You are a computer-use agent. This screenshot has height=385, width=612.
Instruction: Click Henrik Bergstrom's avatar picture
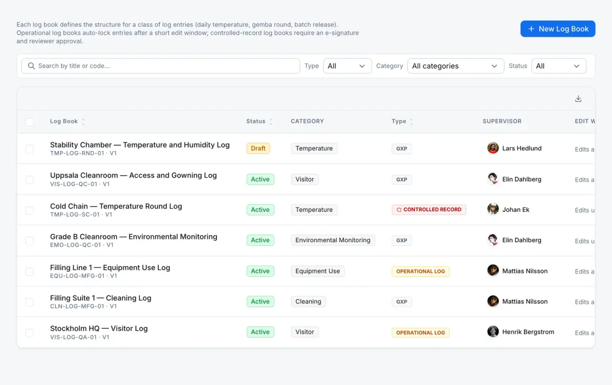point(493,332)
